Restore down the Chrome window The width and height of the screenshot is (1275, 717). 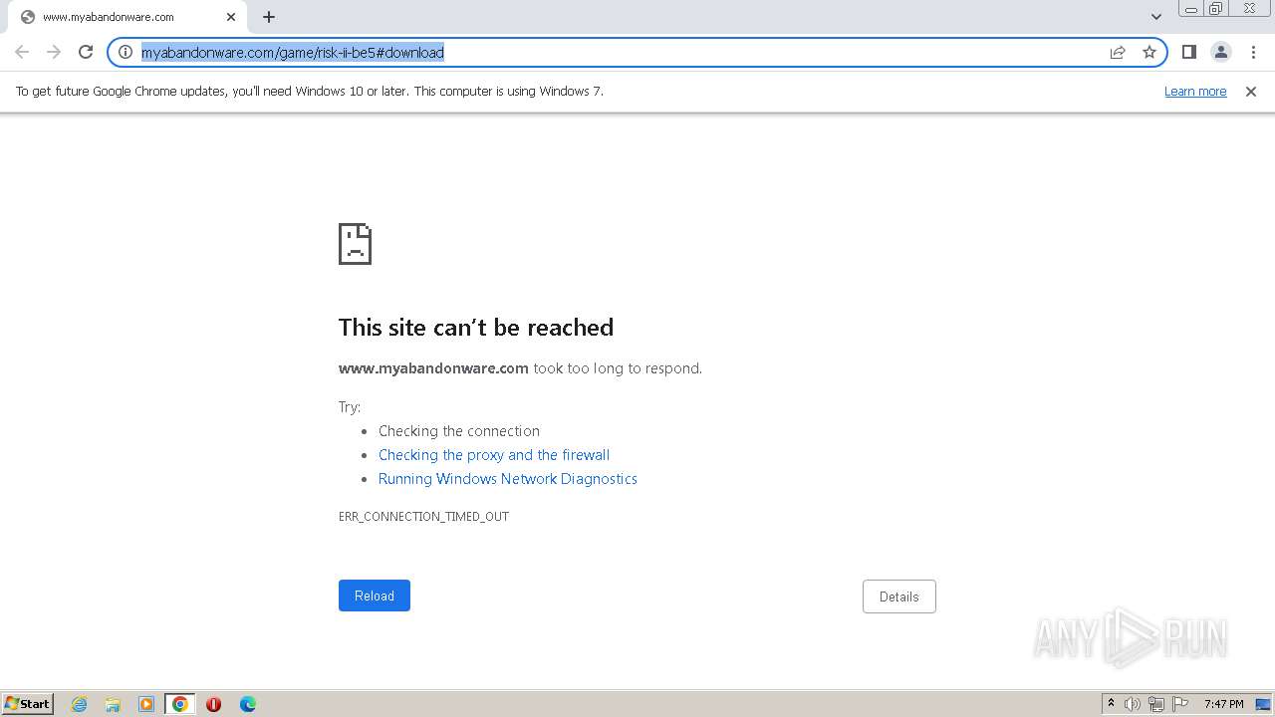[x=1216, y=9]
